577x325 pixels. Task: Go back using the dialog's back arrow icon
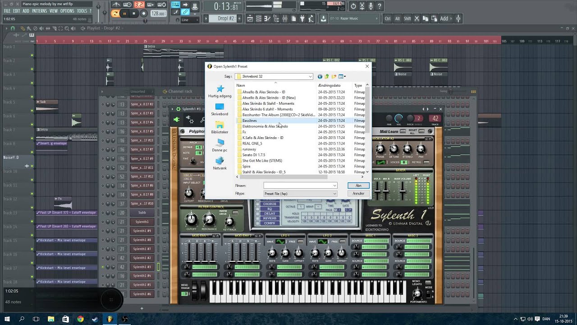(x=320, y=76)
